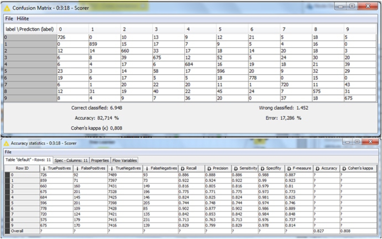Click the double type icon beside Recall
Image resolution: width=382 pixels, height=239 pixels.
click(x=181, y=168)
